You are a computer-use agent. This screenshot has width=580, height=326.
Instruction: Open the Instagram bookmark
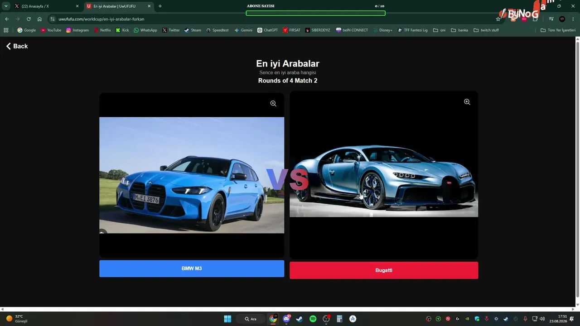pyautogui.click(x=77, y=30)
